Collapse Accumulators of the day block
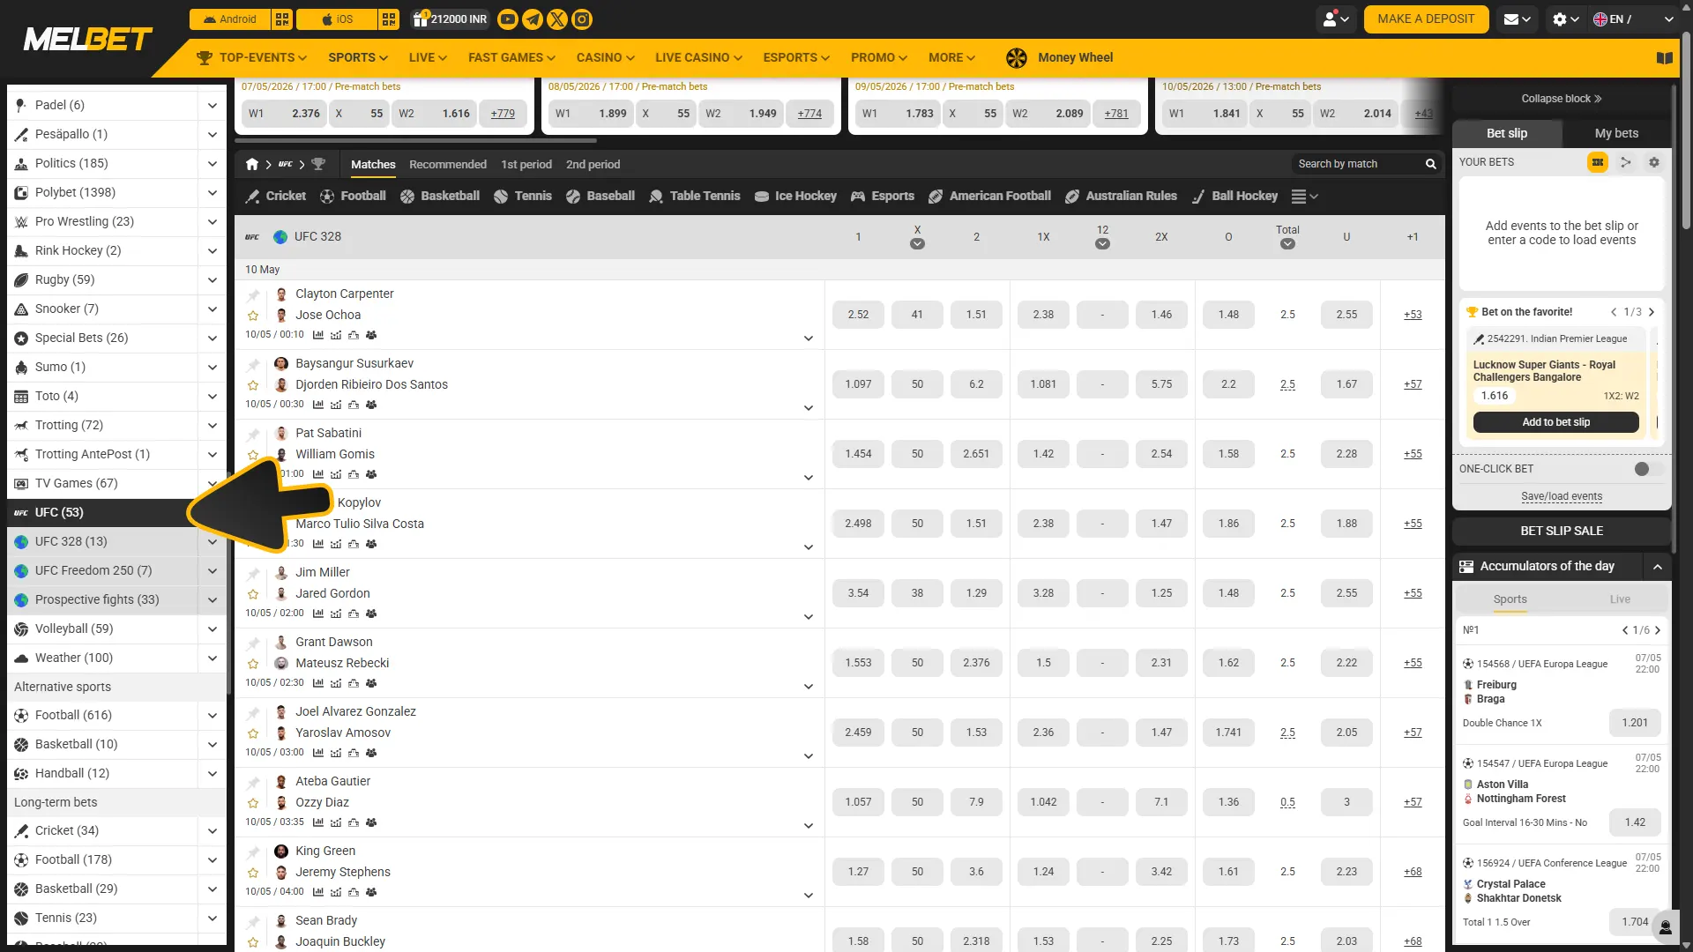The height and width of the screenshot is (952, 1693). click(x=1657, y=567)
